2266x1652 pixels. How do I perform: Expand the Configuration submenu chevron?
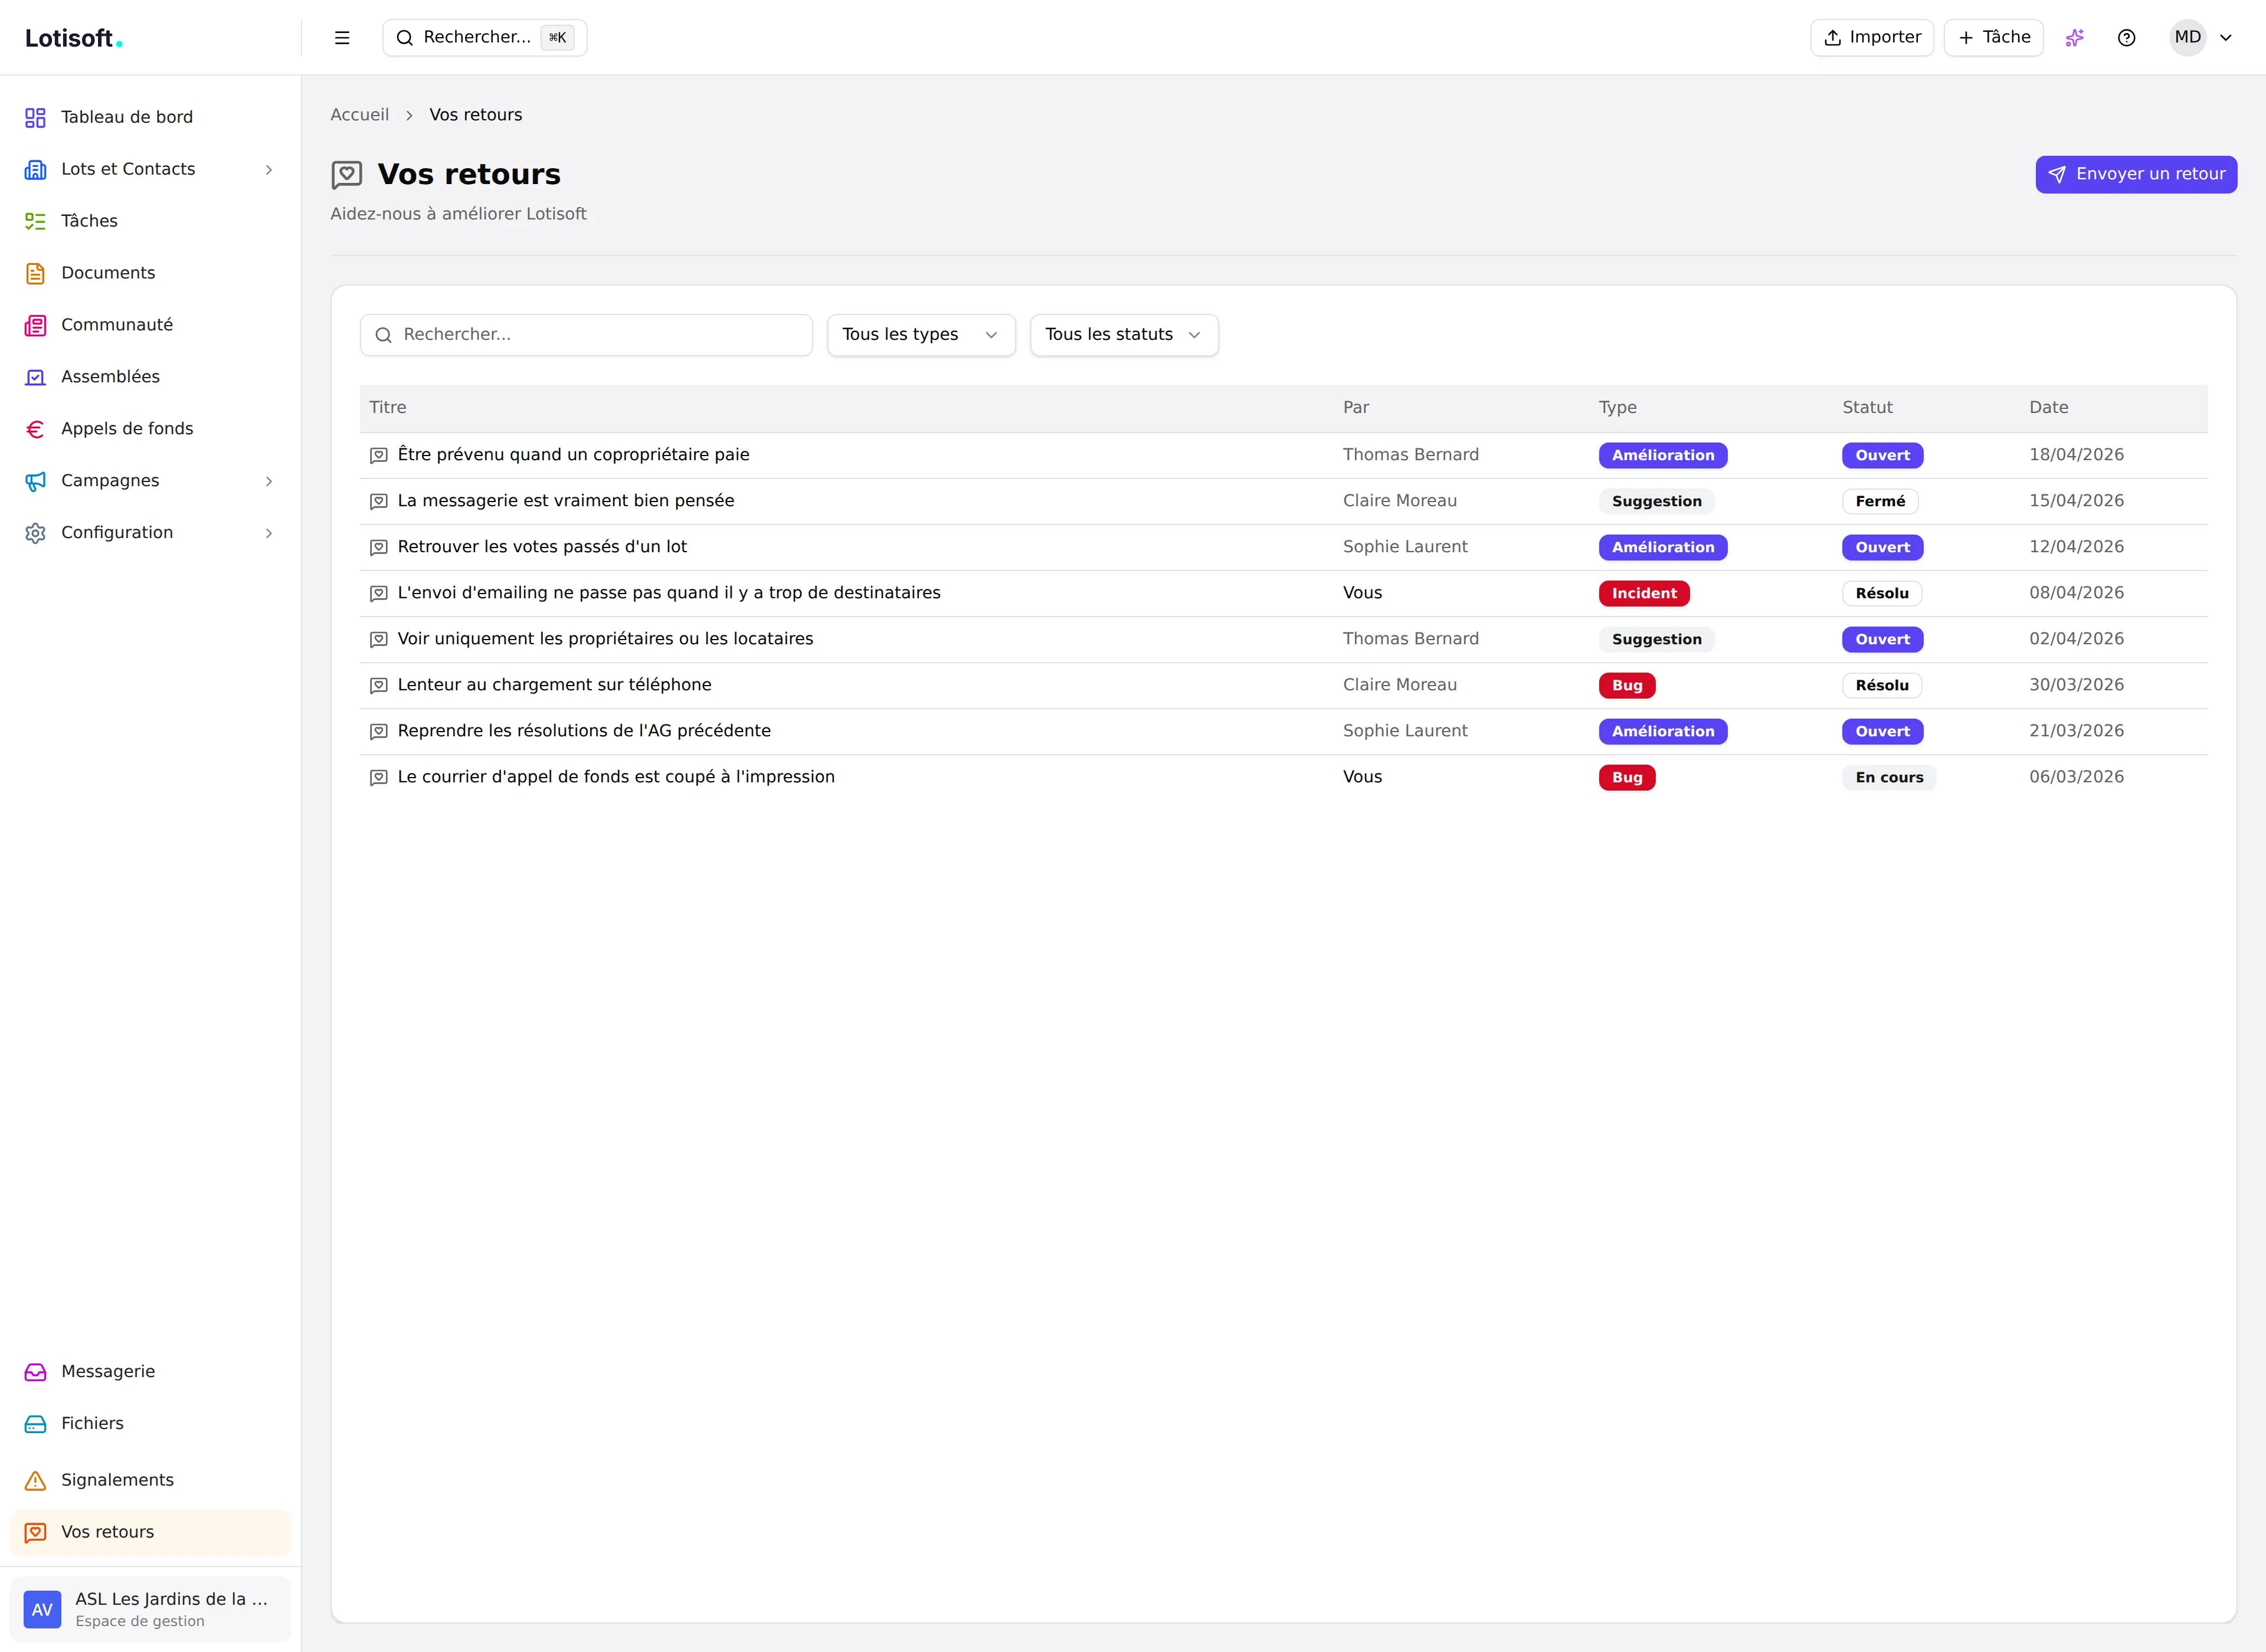tap(269, 533)
